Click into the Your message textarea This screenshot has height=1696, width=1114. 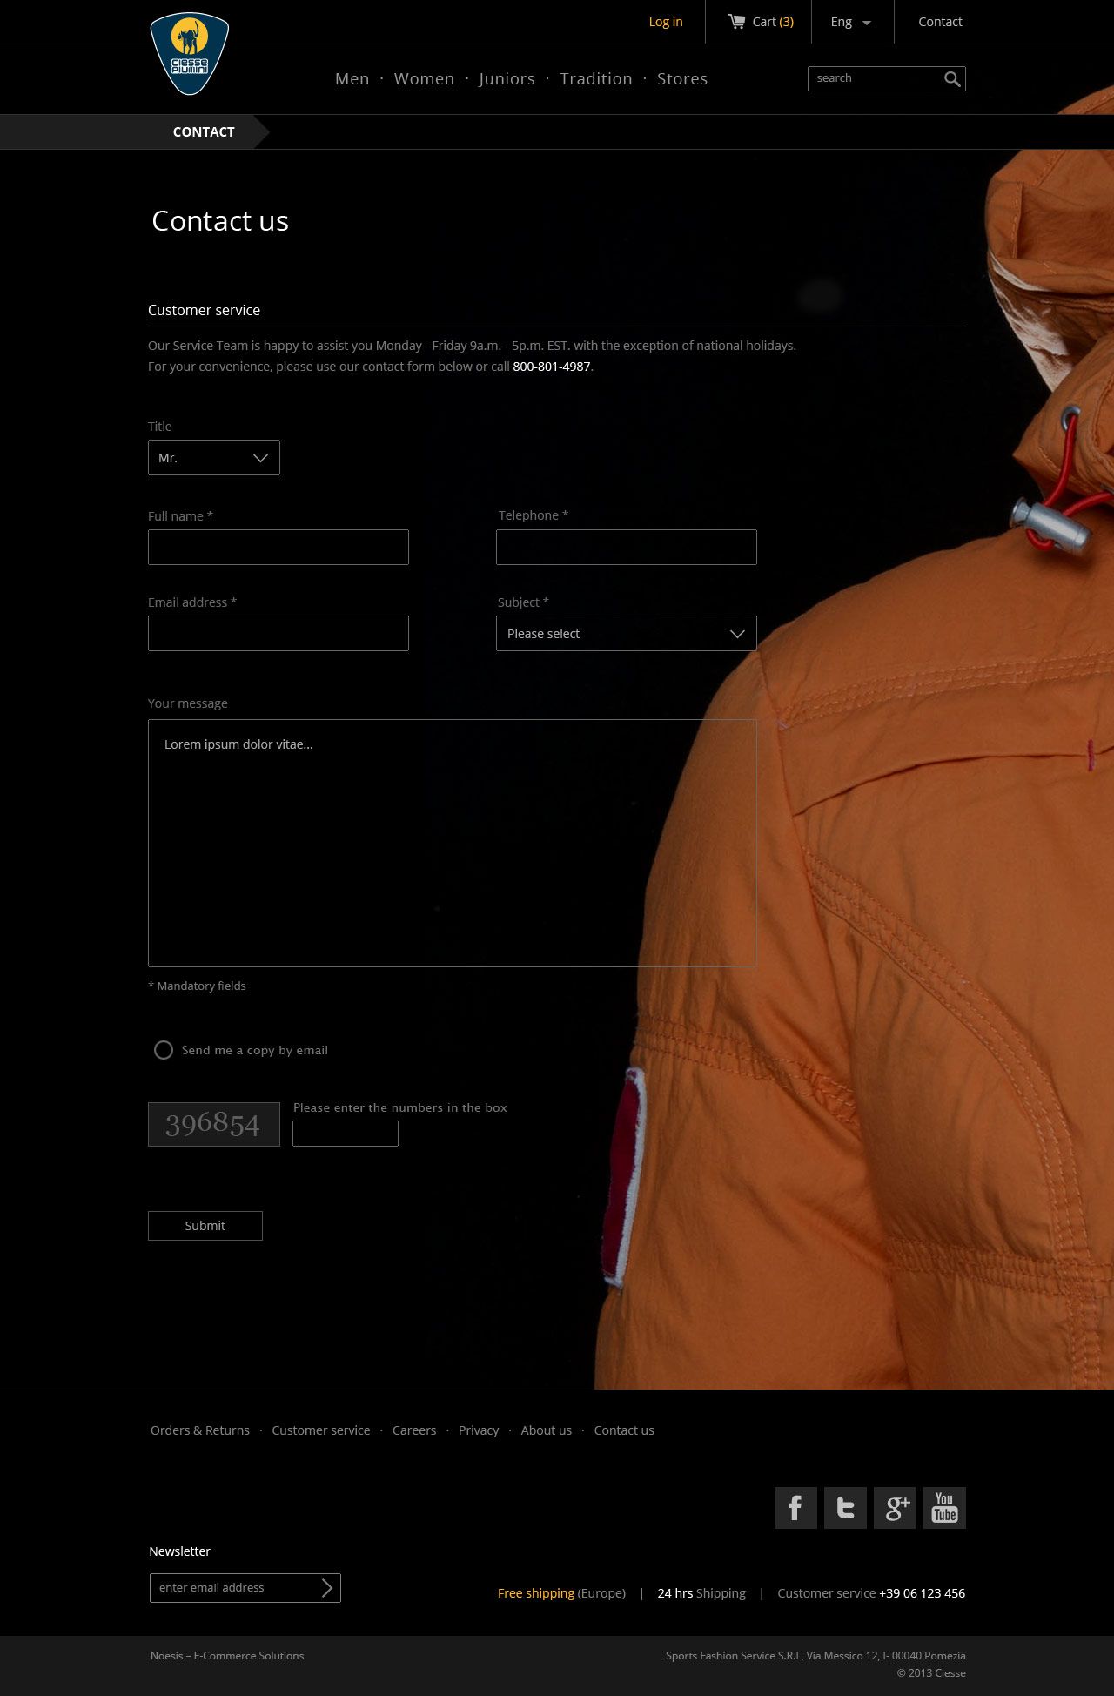453,843
